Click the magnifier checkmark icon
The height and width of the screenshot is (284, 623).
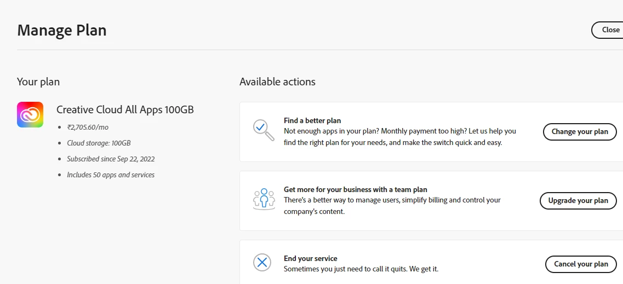[x=264, y=130]
